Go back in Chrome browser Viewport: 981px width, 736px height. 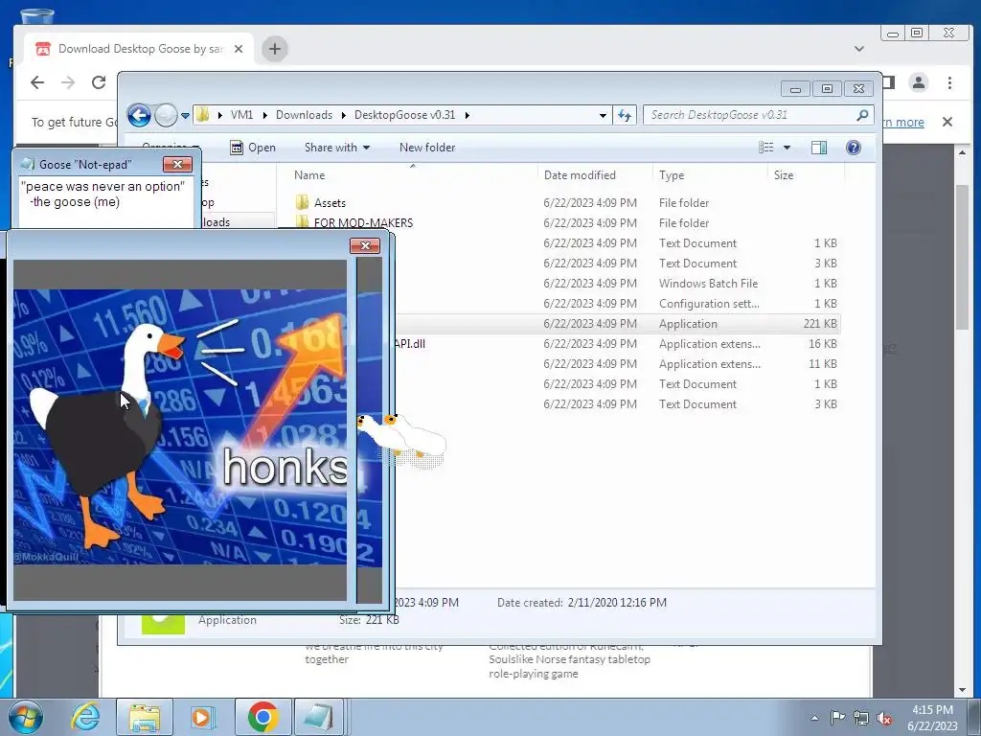coord(37,82)
